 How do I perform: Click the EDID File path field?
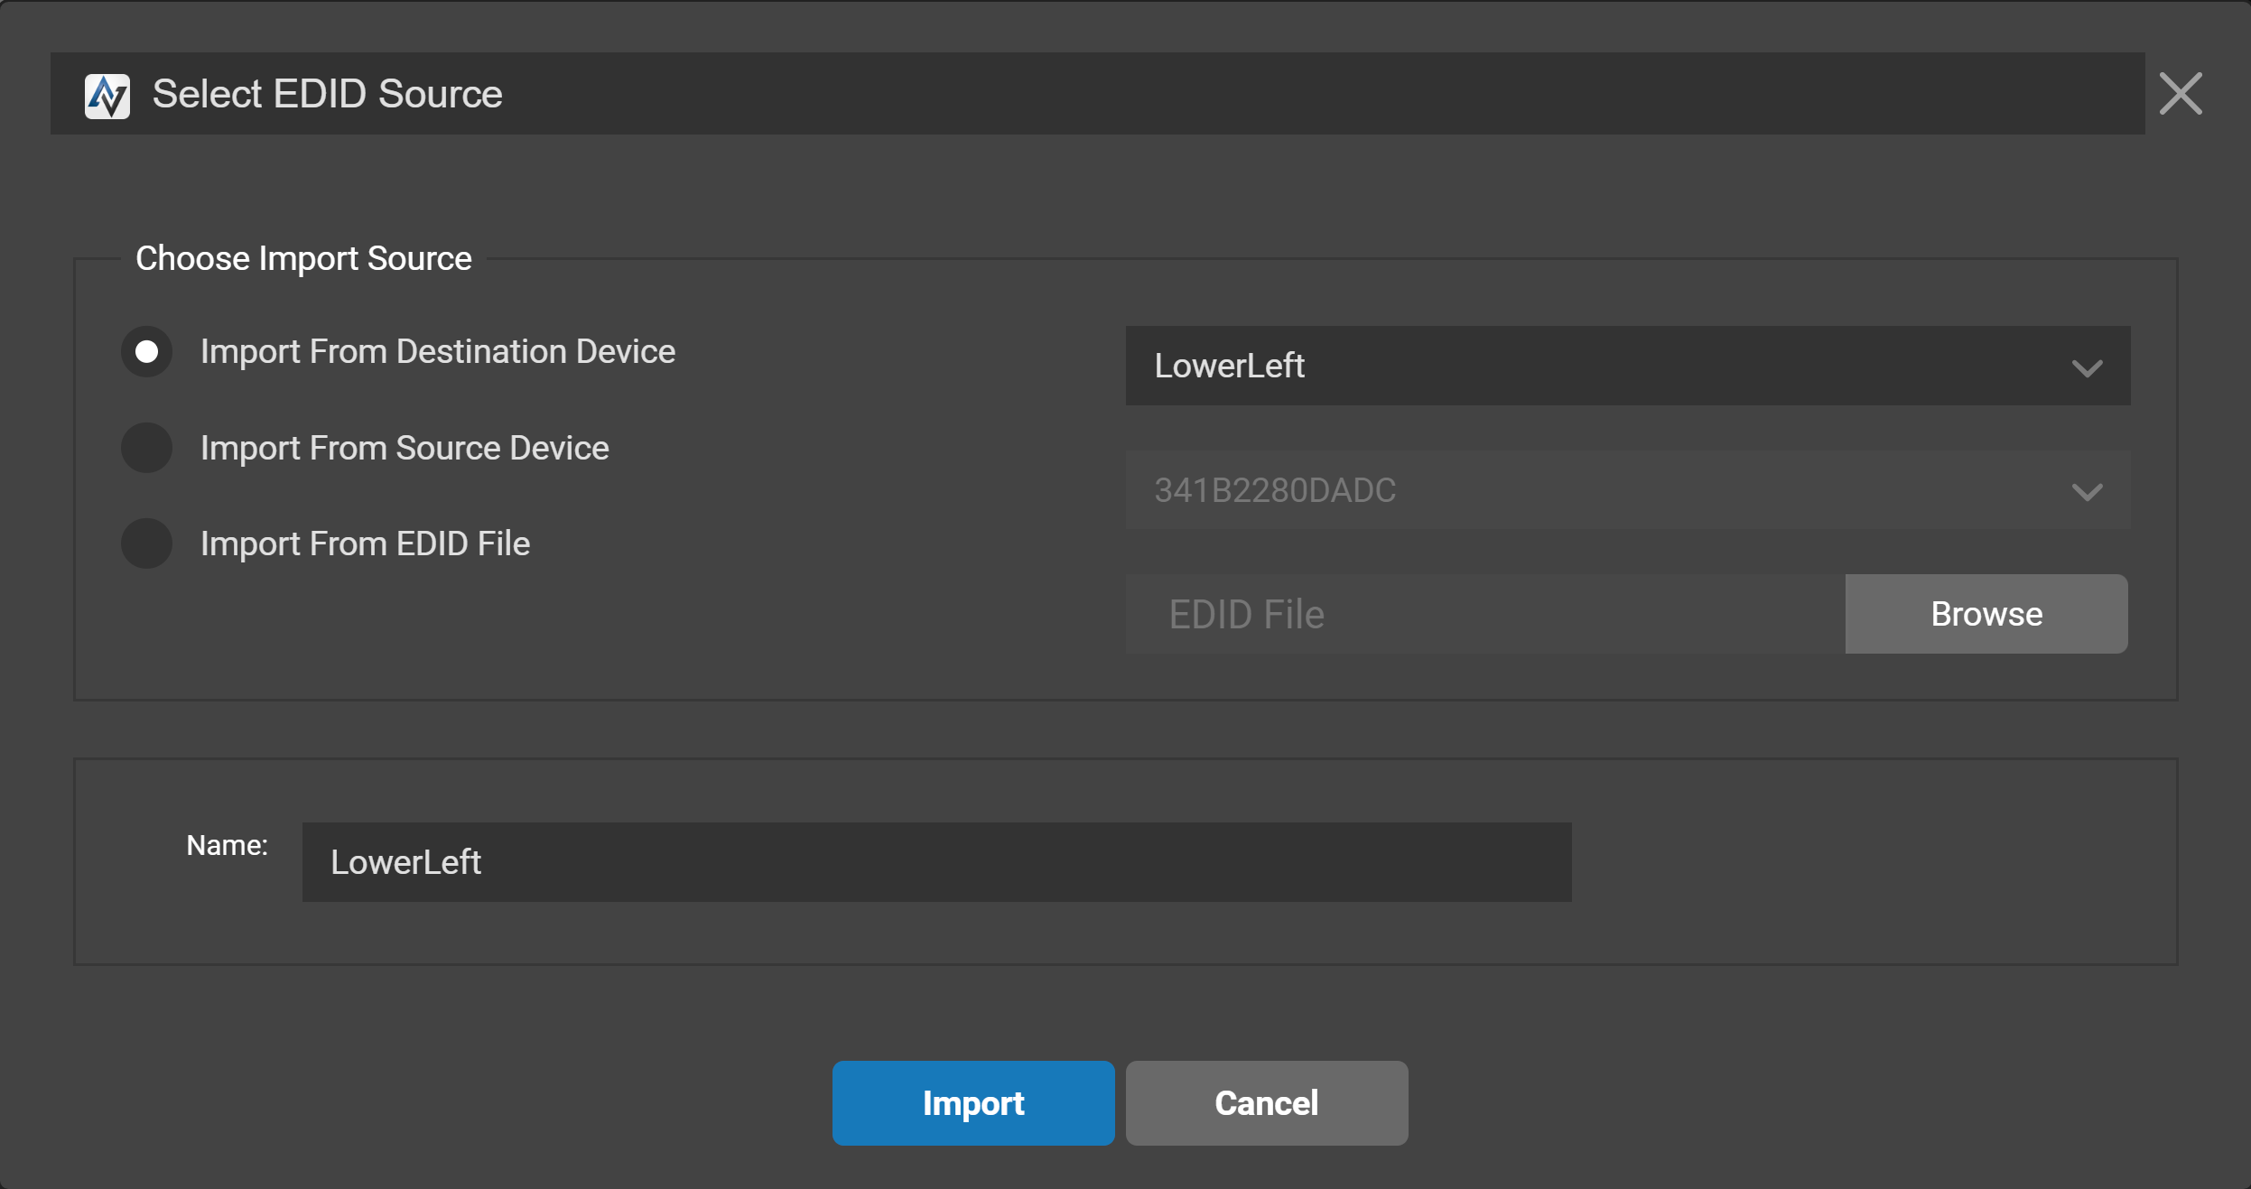pos(1484,614)
